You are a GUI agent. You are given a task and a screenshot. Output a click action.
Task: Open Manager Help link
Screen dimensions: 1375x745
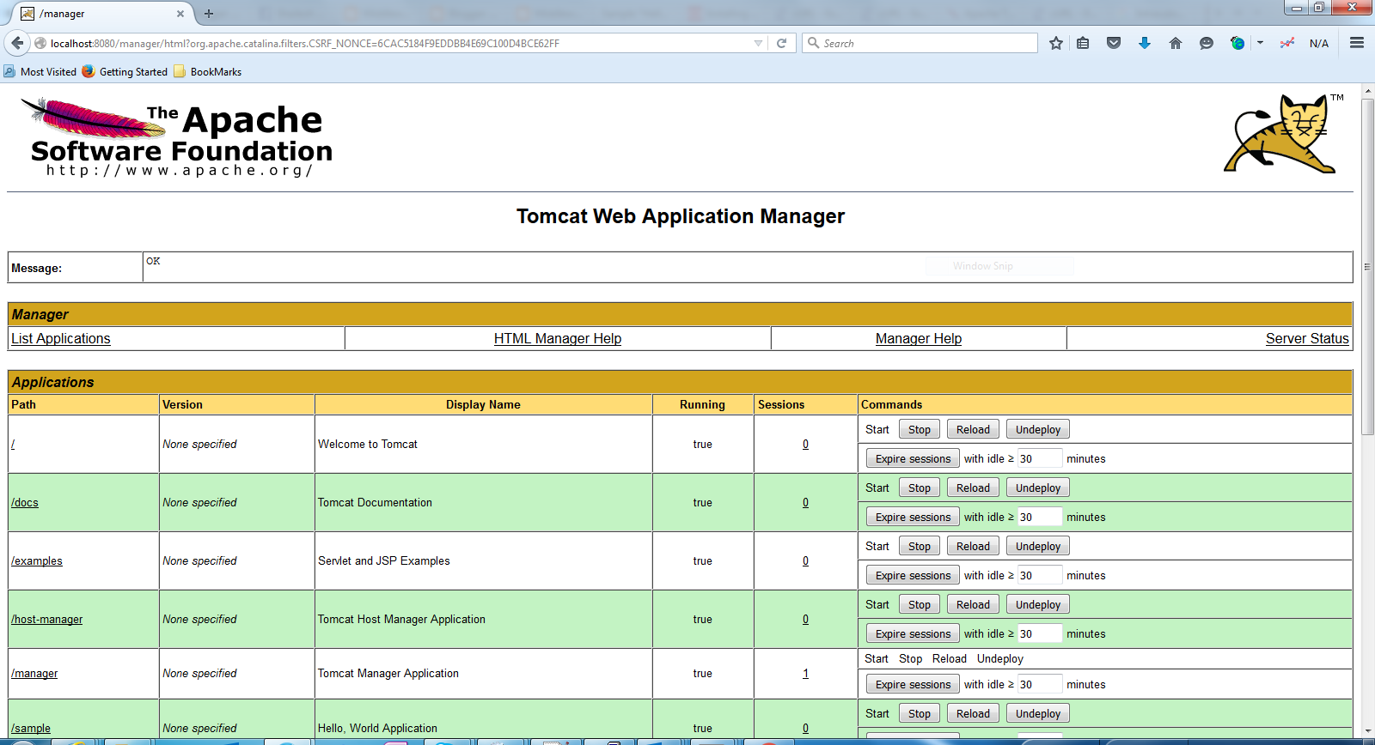coord(919,338)
